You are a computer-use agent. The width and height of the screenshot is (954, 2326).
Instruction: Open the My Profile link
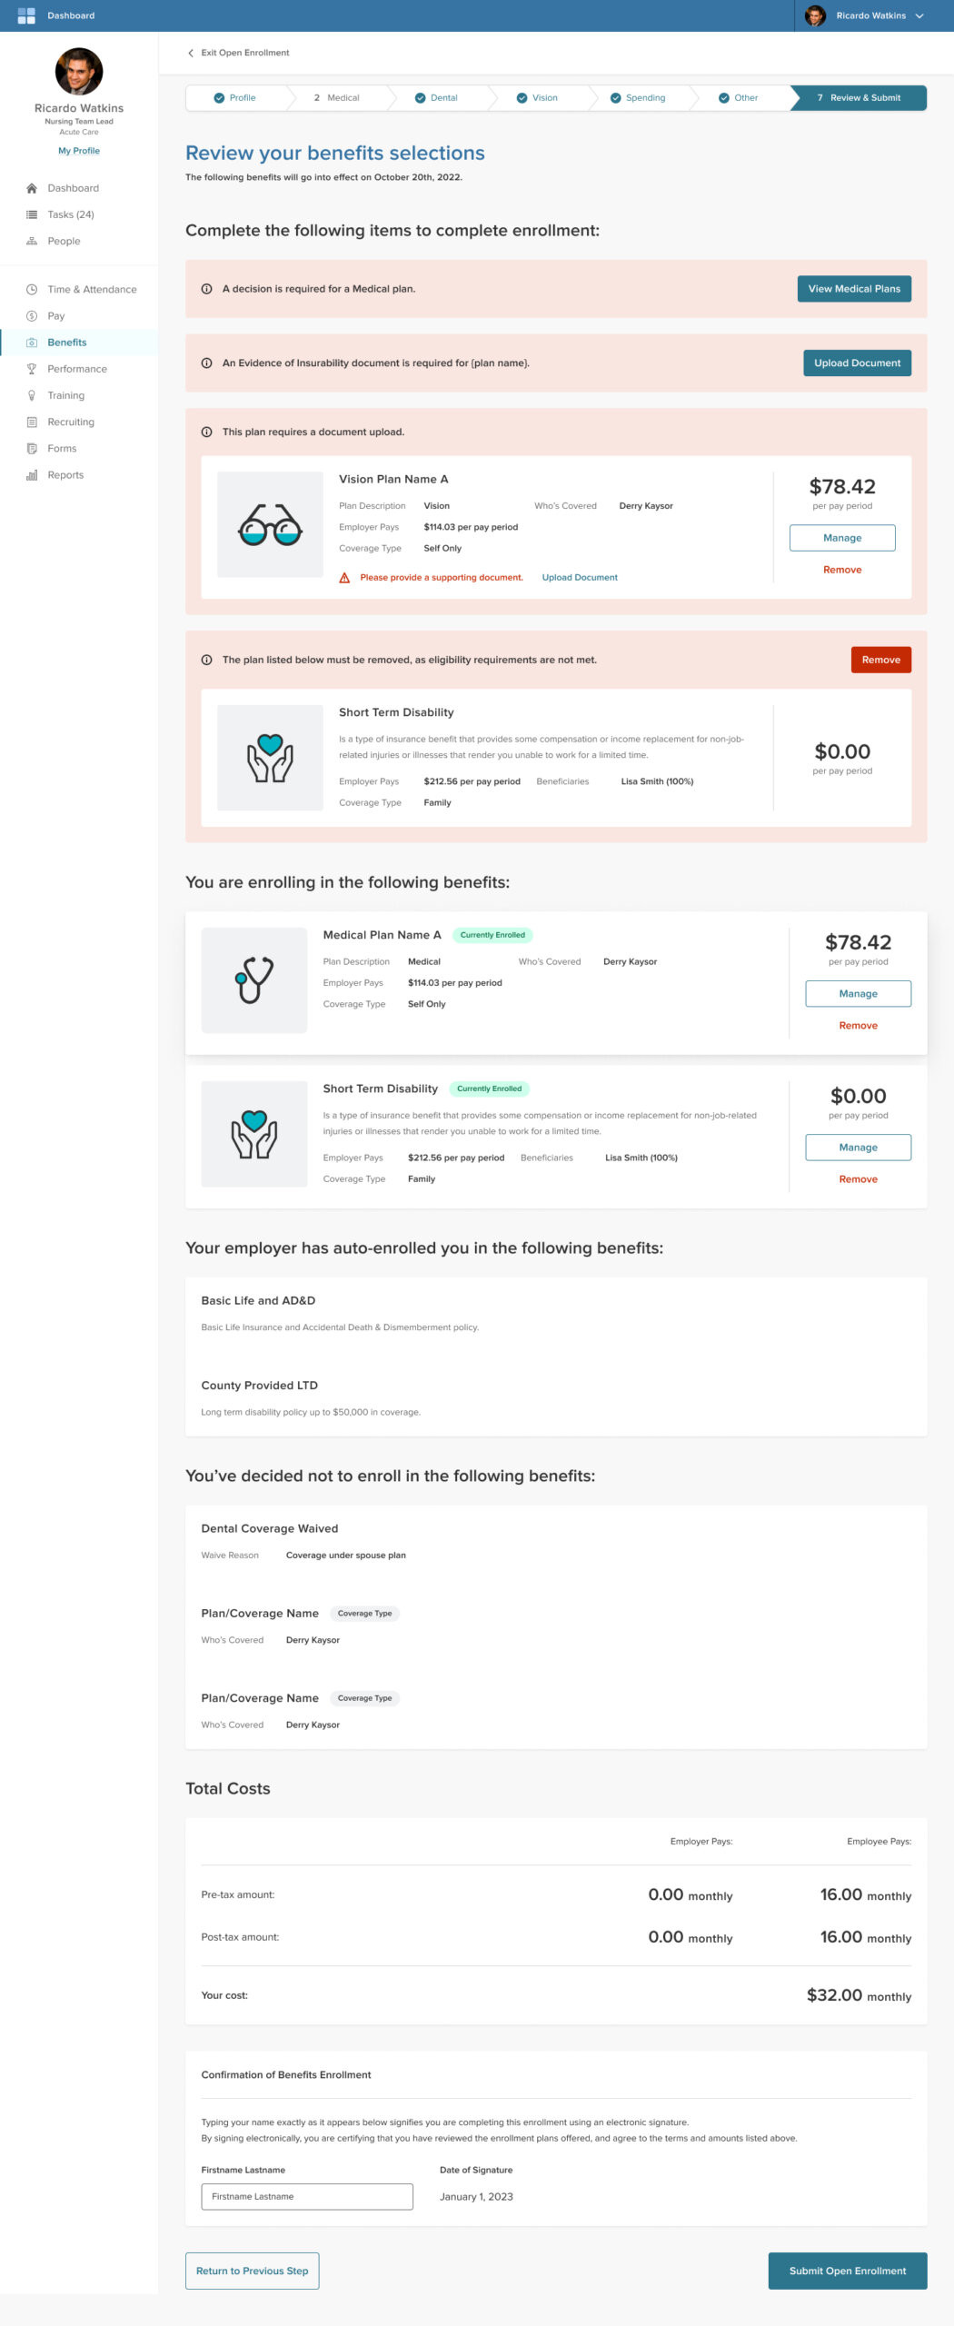[x=79, y=151]
